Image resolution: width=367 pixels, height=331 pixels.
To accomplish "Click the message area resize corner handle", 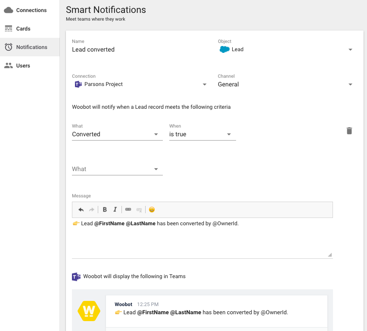I will [x=330, y=254].
